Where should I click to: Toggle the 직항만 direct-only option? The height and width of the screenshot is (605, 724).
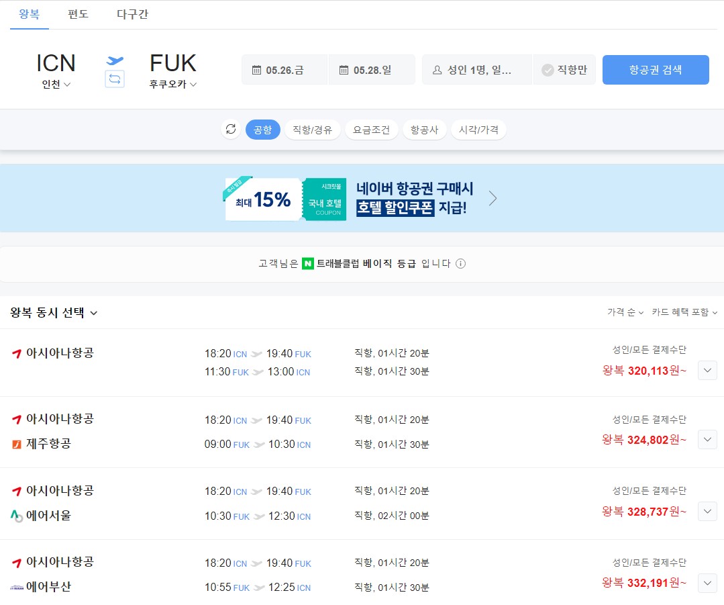coord(564,70)
